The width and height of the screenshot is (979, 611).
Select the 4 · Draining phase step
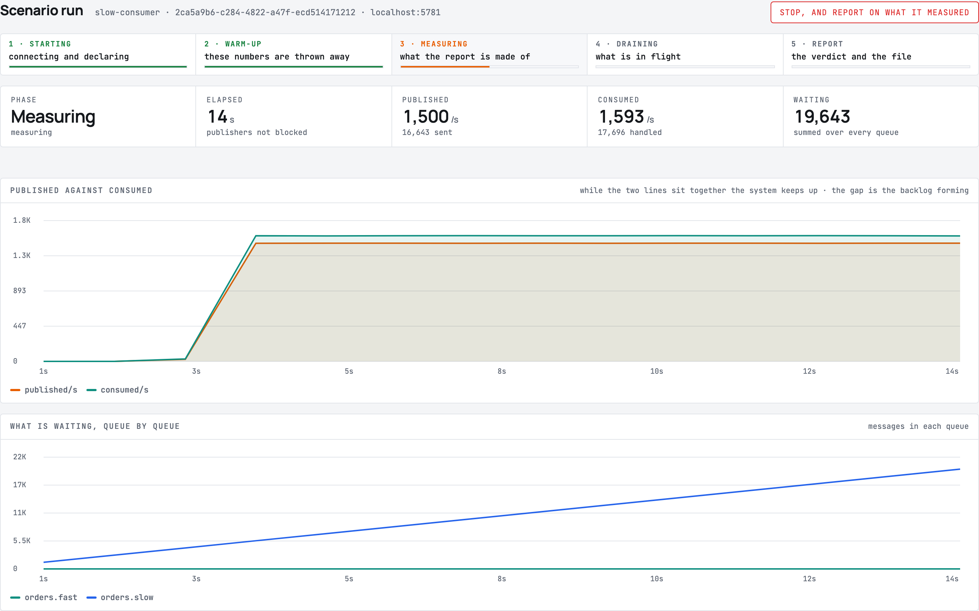685,54
